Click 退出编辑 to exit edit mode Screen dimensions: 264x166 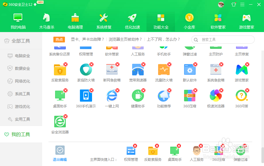pos(60,153)
